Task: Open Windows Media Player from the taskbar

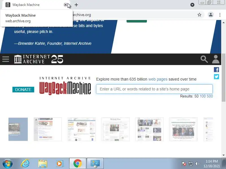Action: tap(60, 164)
